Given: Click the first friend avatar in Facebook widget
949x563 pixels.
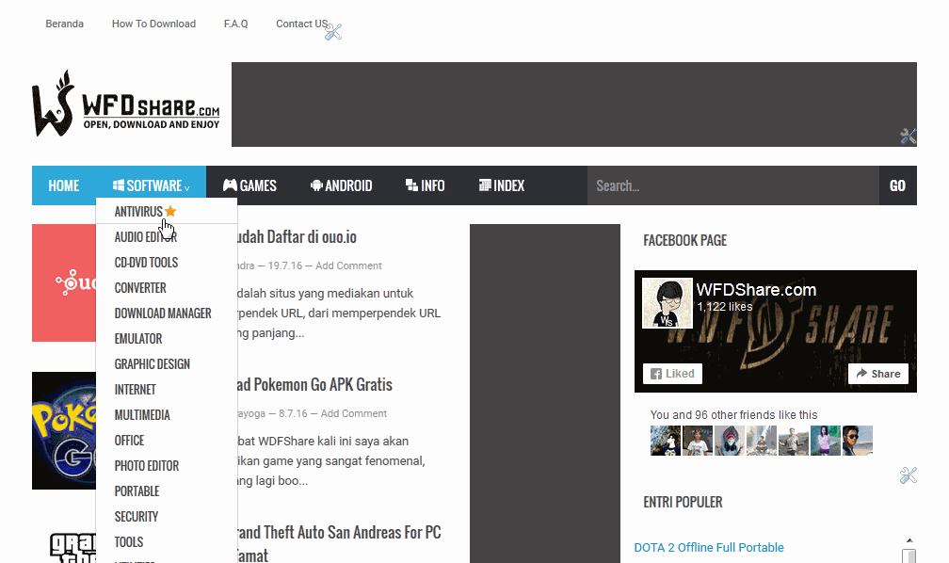Looking at the screenshot, I should point(665,440).
